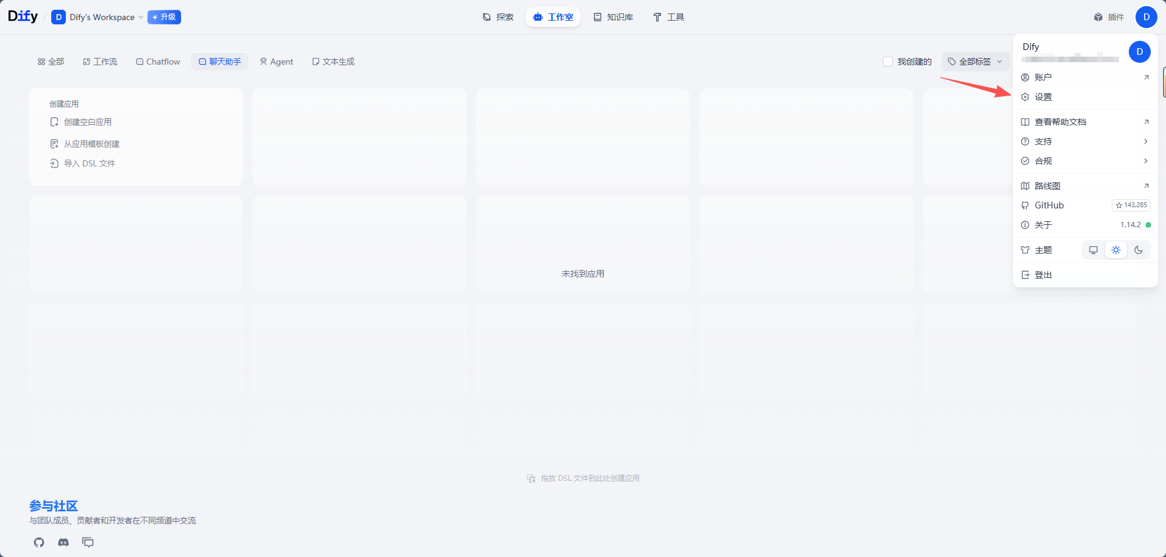Open the 工具 tab
Image resolution: width=1166 pixels, height=557 pixels.
668,17
